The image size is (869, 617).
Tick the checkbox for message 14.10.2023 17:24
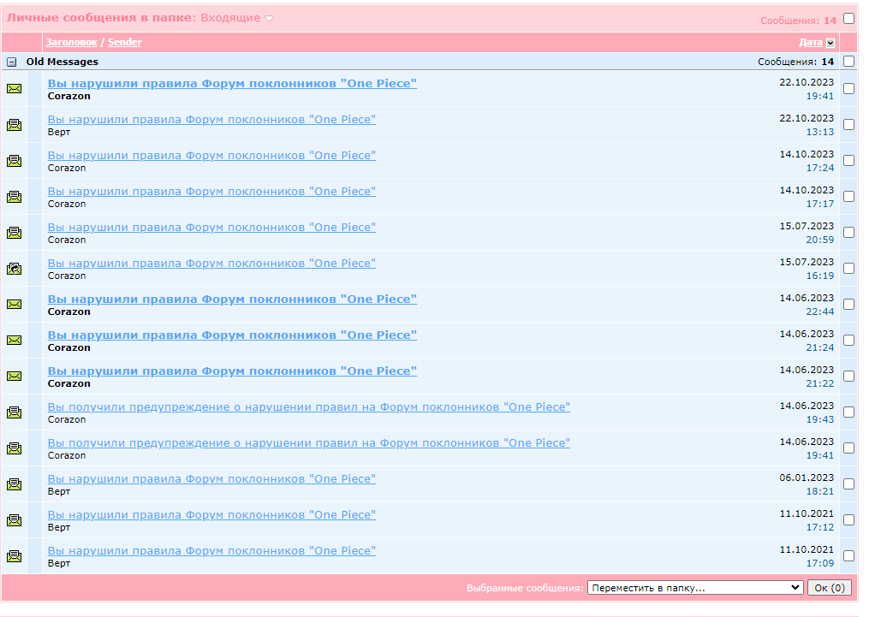point(848,161)
